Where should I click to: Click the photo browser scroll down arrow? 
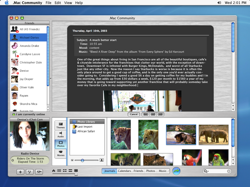pos(233,164)
